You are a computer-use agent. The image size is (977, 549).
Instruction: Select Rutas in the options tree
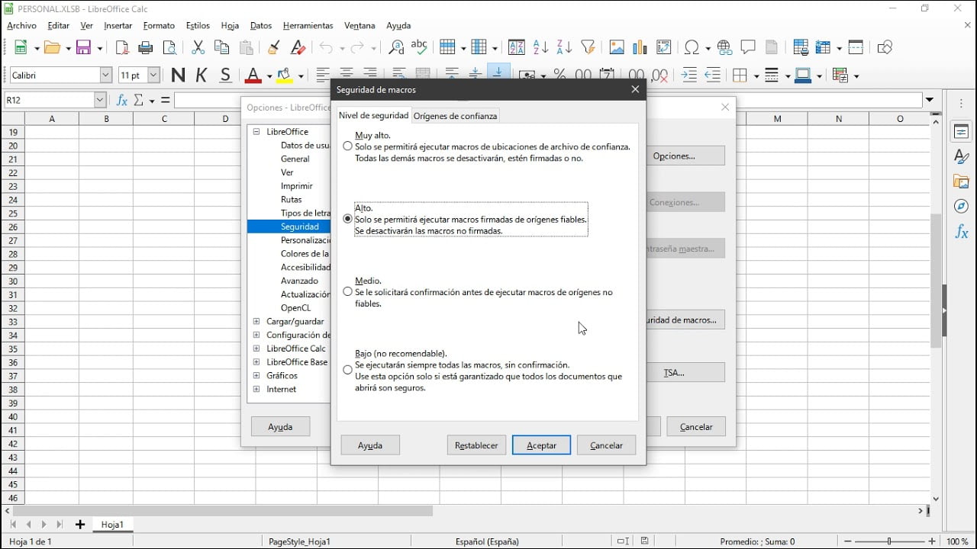tap(291, 199)
